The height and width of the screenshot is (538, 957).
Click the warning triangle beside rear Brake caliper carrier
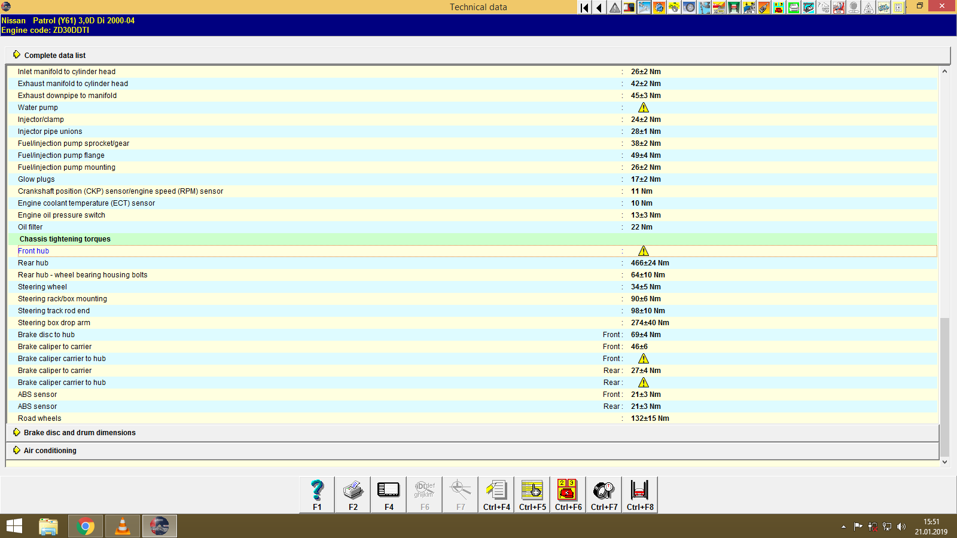coord(644,382)
